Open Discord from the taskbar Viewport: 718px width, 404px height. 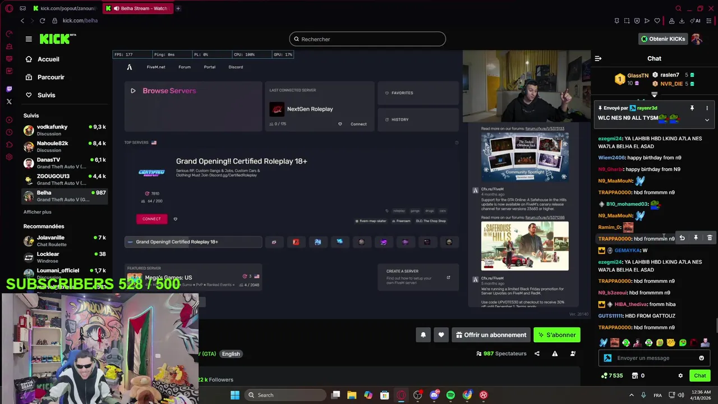pos(434,395)
